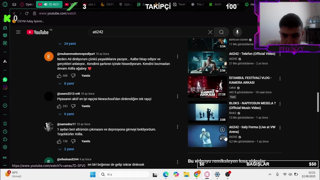
Task: Add Italy Forma video to Watch Later
Action: [x=222, y=130]
